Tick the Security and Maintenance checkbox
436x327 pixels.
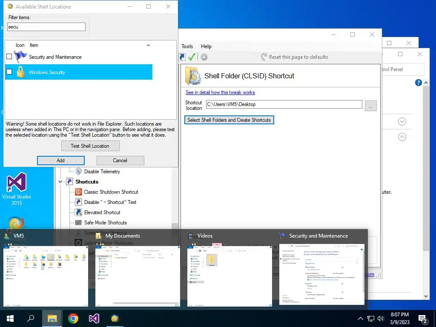click(x=9, y=57)
